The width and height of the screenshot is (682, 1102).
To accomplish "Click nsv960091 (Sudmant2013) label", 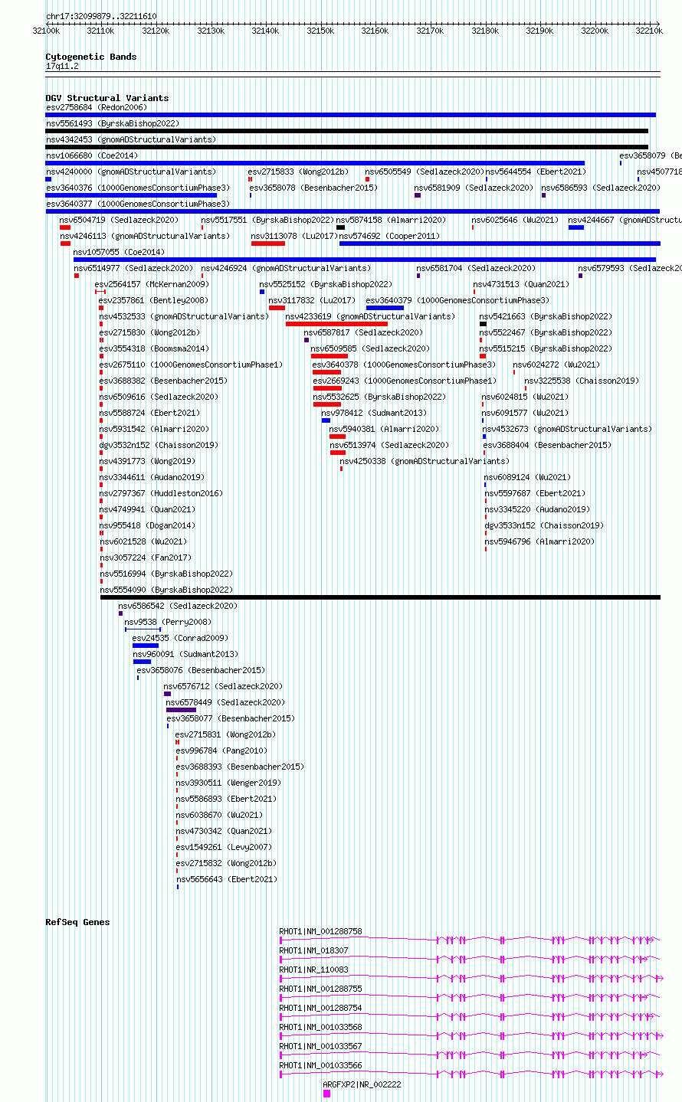I will coord(185,654).
